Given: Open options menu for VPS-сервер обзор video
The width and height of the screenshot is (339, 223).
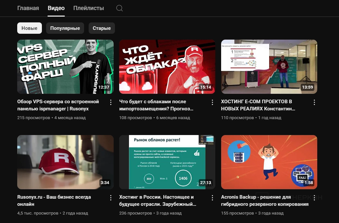Looking at the screenshot, I should point(110,102).
